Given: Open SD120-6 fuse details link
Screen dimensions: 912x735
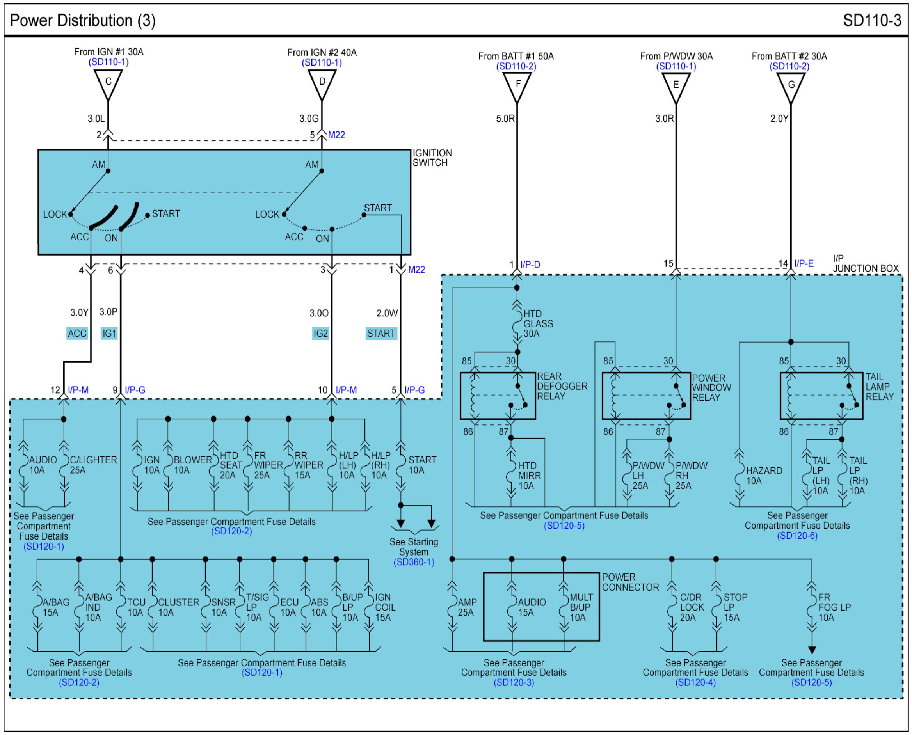Looking at the screenshot, I should [797, 536].
